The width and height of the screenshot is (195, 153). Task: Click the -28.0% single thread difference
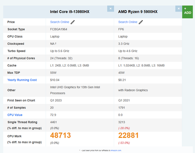[124, 128]
